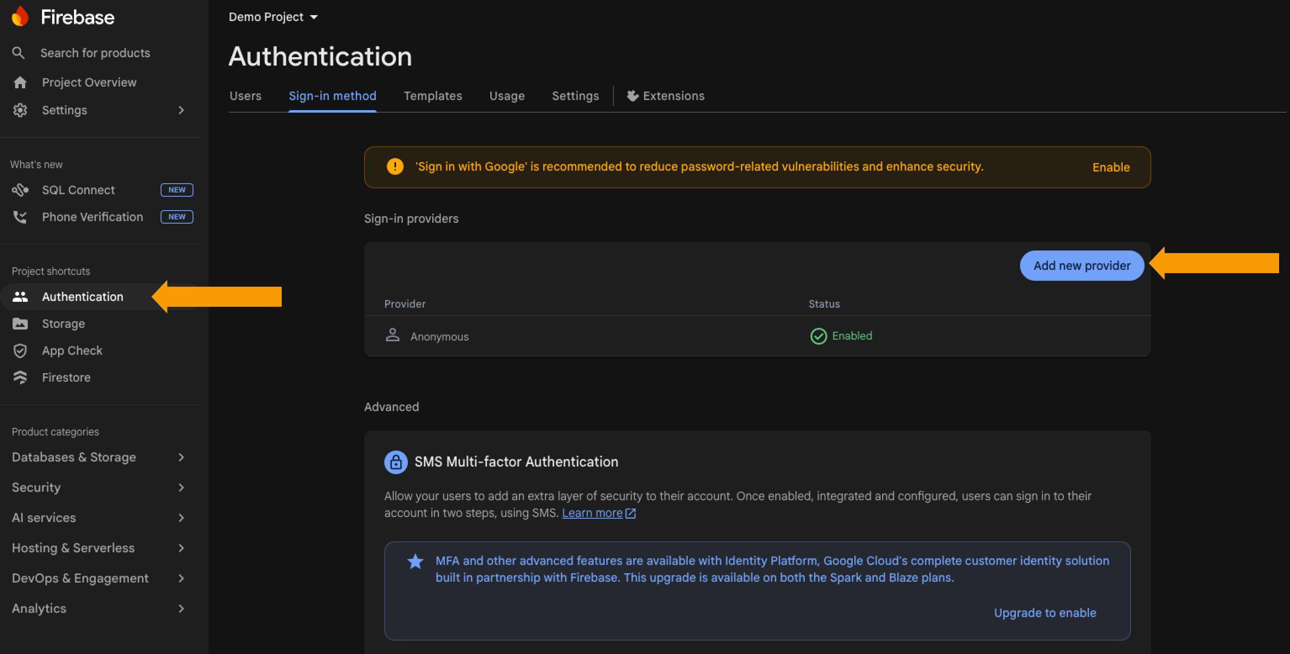Click the Anonymous provider person icon
Image resolution: width=1290 pixels, height=654 pixels.
393,335
